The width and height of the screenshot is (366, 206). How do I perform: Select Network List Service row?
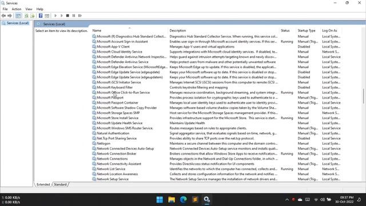(216, 169)
